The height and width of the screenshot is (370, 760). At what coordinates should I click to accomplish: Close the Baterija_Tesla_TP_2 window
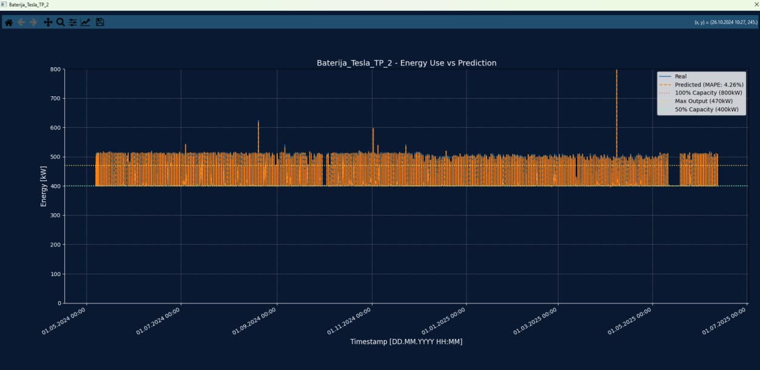click(x=756, y=4)
